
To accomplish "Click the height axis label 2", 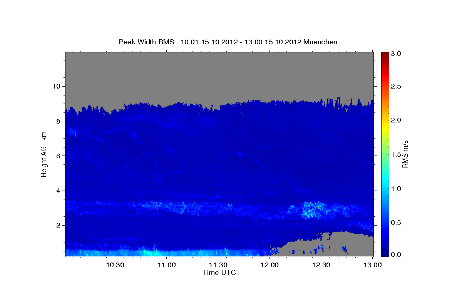I will click(59, 225).
